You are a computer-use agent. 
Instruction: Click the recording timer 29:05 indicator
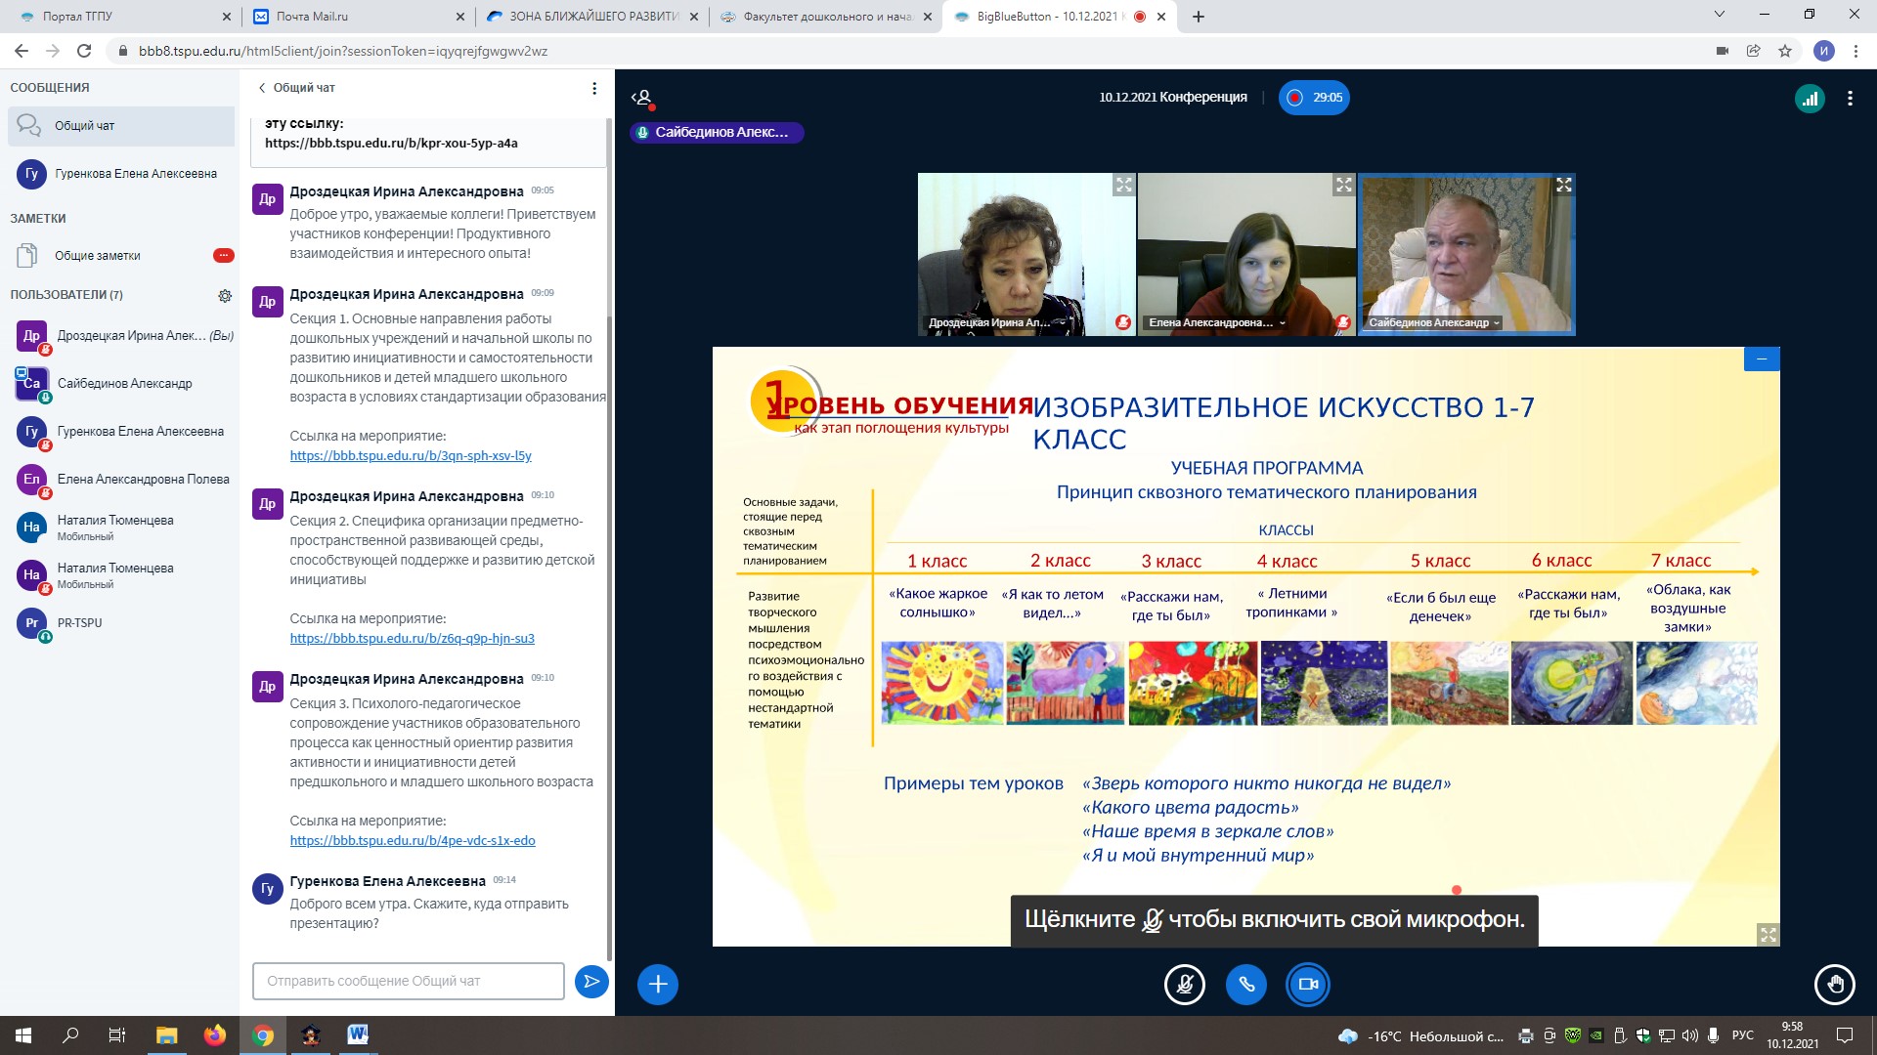1314,98
